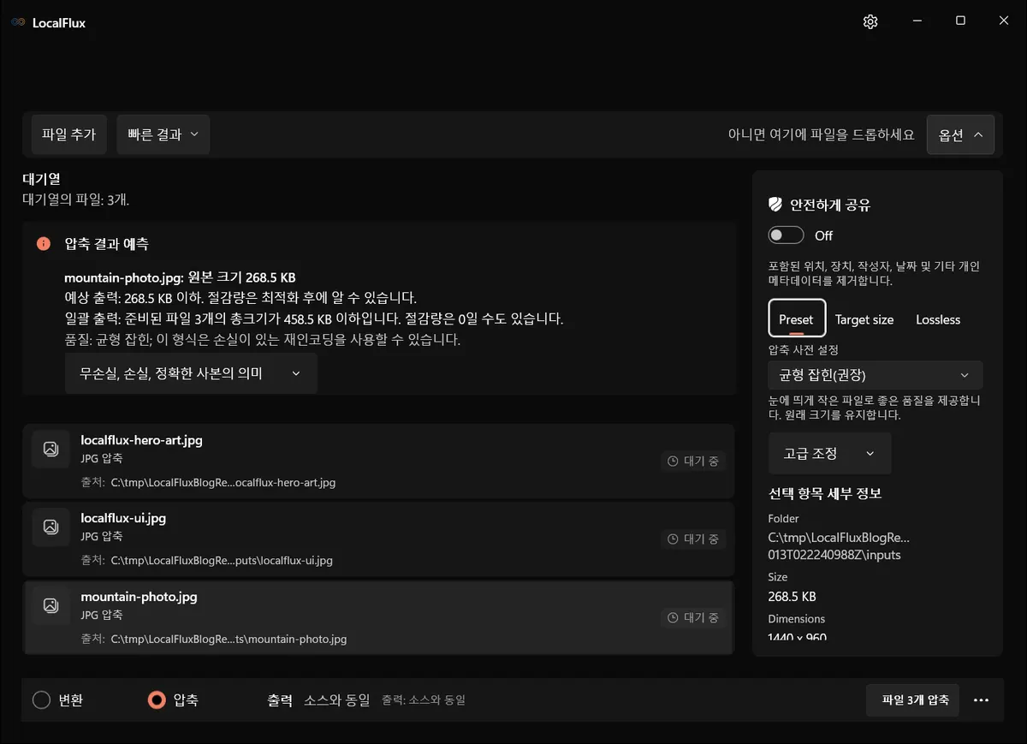1027x744 pixels.
Task: Click the image icon for localflux-hero-art.jpg
Action: 50,449
